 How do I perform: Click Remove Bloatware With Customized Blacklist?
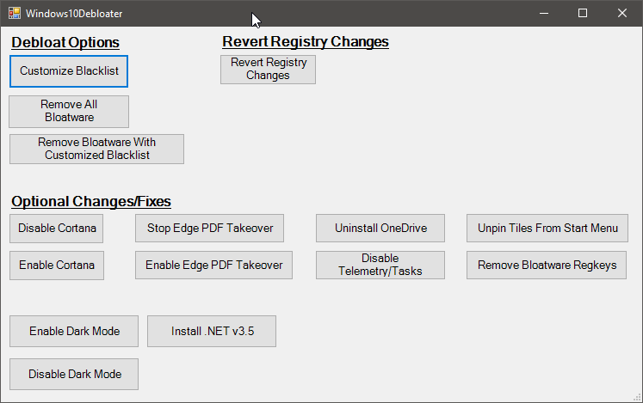click(96, 149)
